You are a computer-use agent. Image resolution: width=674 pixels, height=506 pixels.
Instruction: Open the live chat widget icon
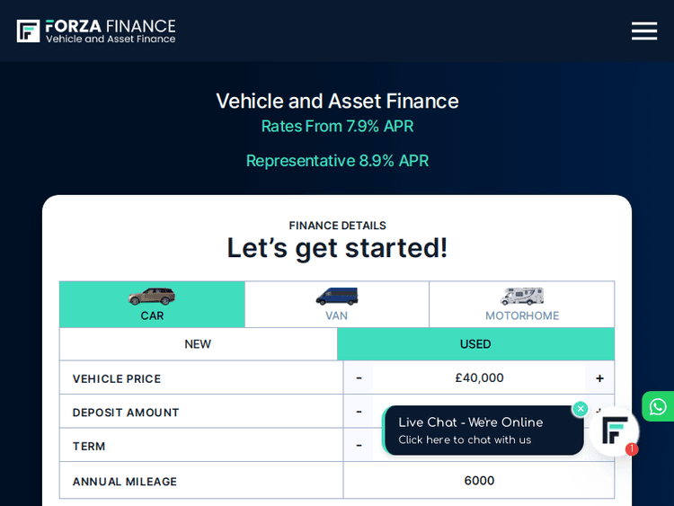pyautogui.click(x=614, y=432)
